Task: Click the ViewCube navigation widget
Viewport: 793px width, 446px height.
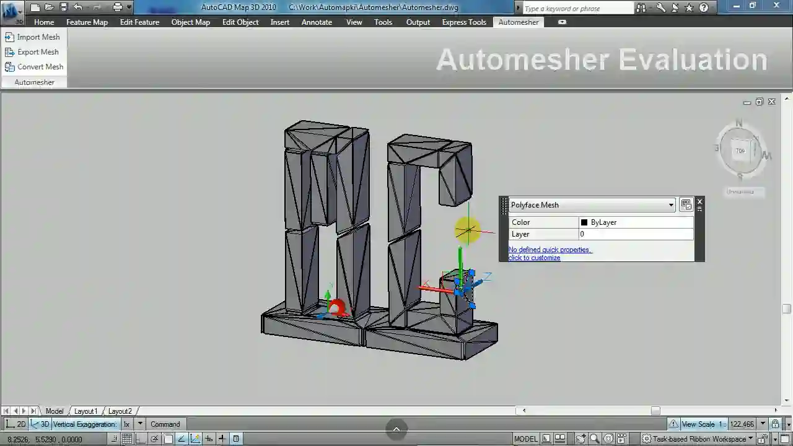Action: pos(740,151)
